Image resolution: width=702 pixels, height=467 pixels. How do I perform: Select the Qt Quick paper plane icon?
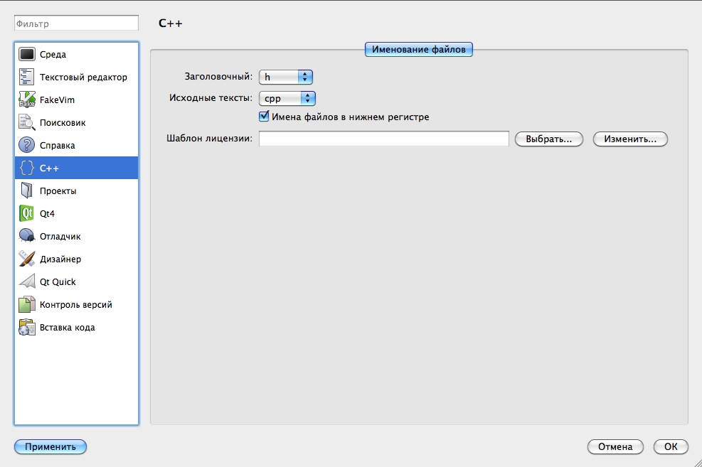click(x=27, y=281)
